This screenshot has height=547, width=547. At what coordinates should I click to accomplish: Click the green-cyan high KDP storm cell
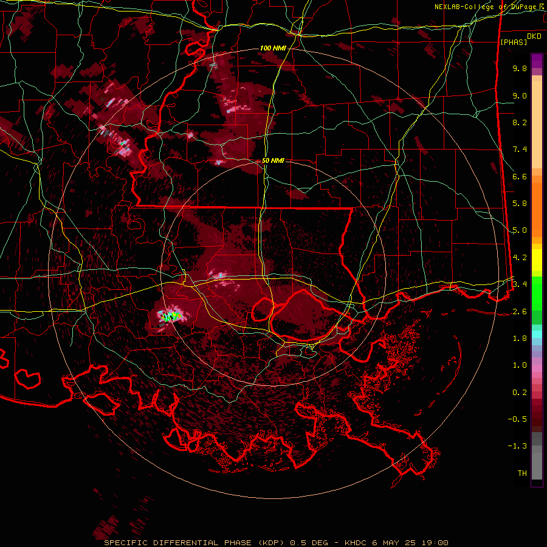coord(170,316)
